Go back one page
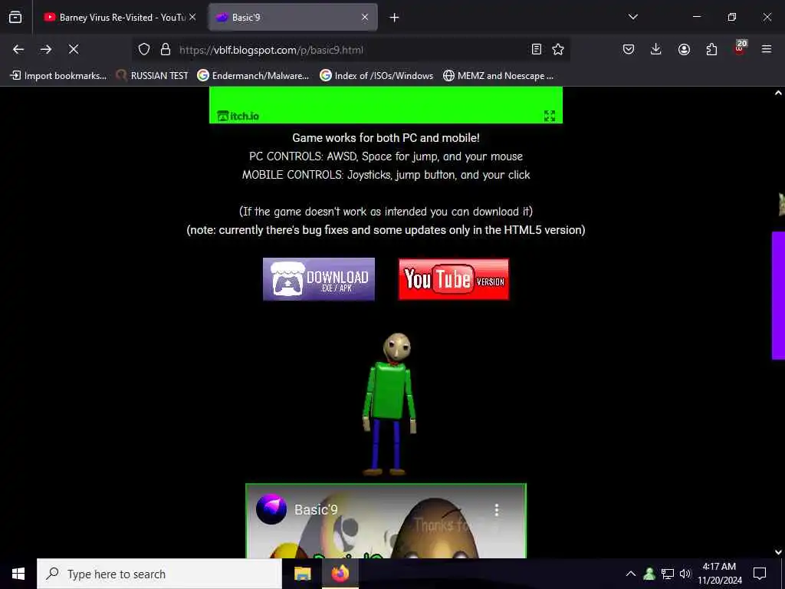This screenshot has height=589, width=785. coord(18,49)
